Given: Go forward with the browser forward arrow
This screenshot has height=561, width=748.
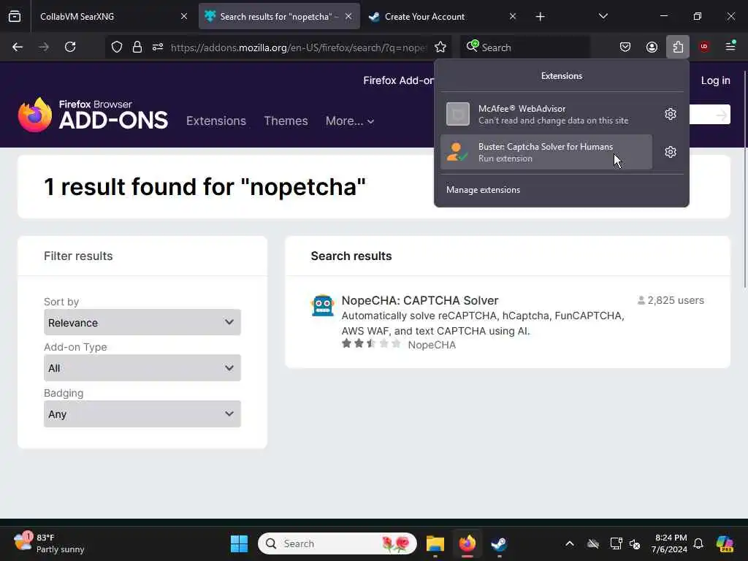Looking at the screenshot, I should click(x=43, y=47).
